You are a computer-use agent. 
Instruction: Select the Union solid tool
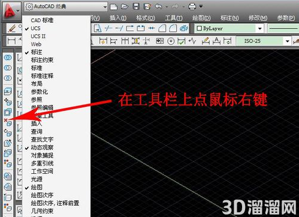pyautogui.click(x=8, y=58)
